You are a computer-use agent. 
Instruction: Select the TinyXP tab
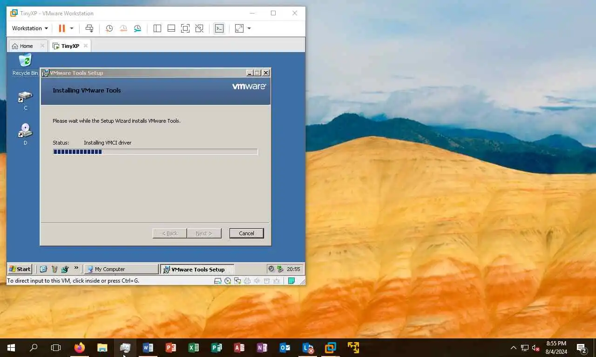(x=66, y=46)
